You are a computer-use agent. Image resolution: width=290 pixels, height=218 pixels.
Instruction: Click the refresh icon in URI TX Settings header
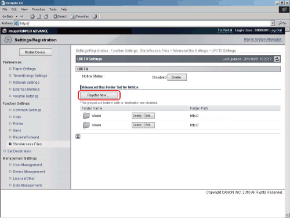tap(277, 59)
